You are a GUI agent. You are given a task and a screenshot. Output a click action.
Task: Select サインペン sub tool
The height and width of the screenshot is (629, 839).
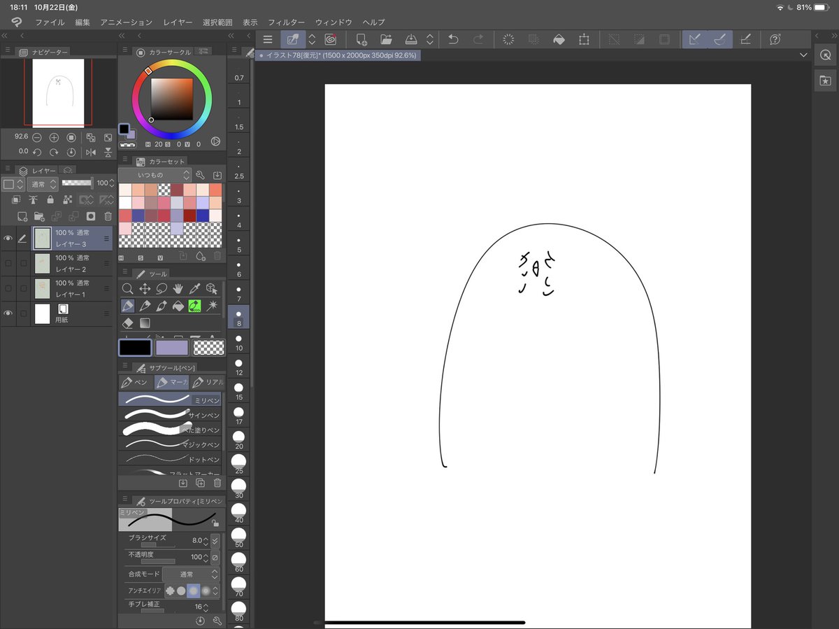(x=170, y=415)
